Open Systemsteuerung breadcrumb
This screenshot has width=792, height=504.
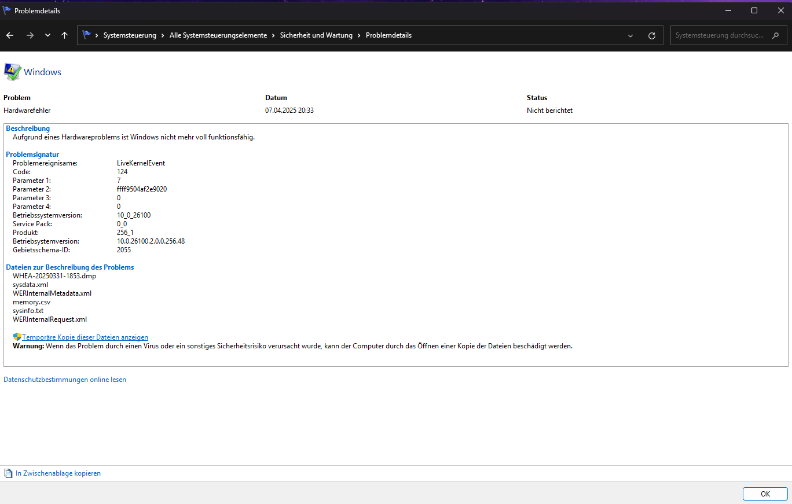pyautogui.click(x=130, y=35)
